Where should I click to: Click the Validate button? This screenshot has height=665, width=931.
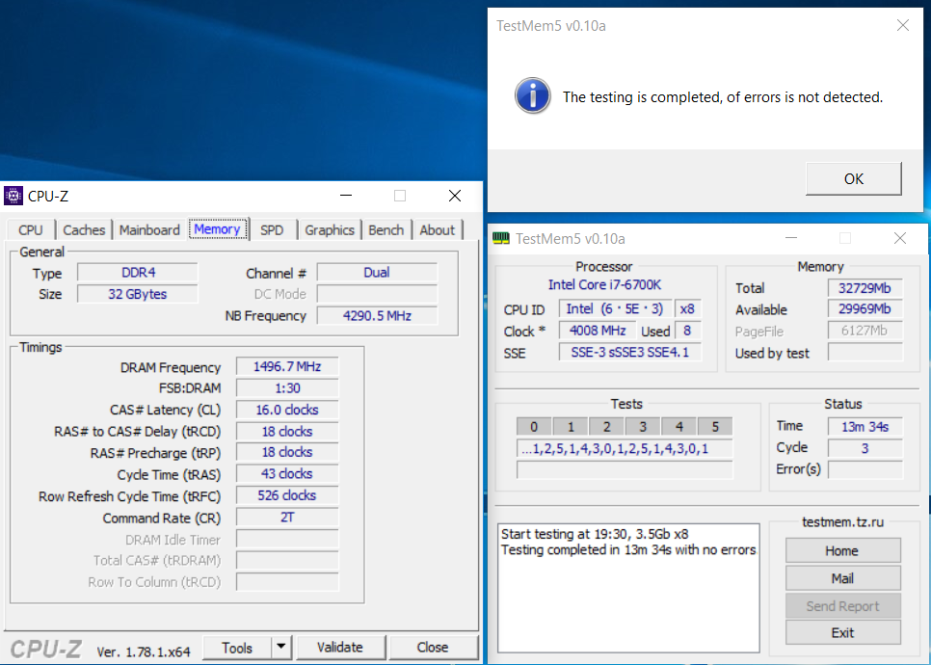340,648
